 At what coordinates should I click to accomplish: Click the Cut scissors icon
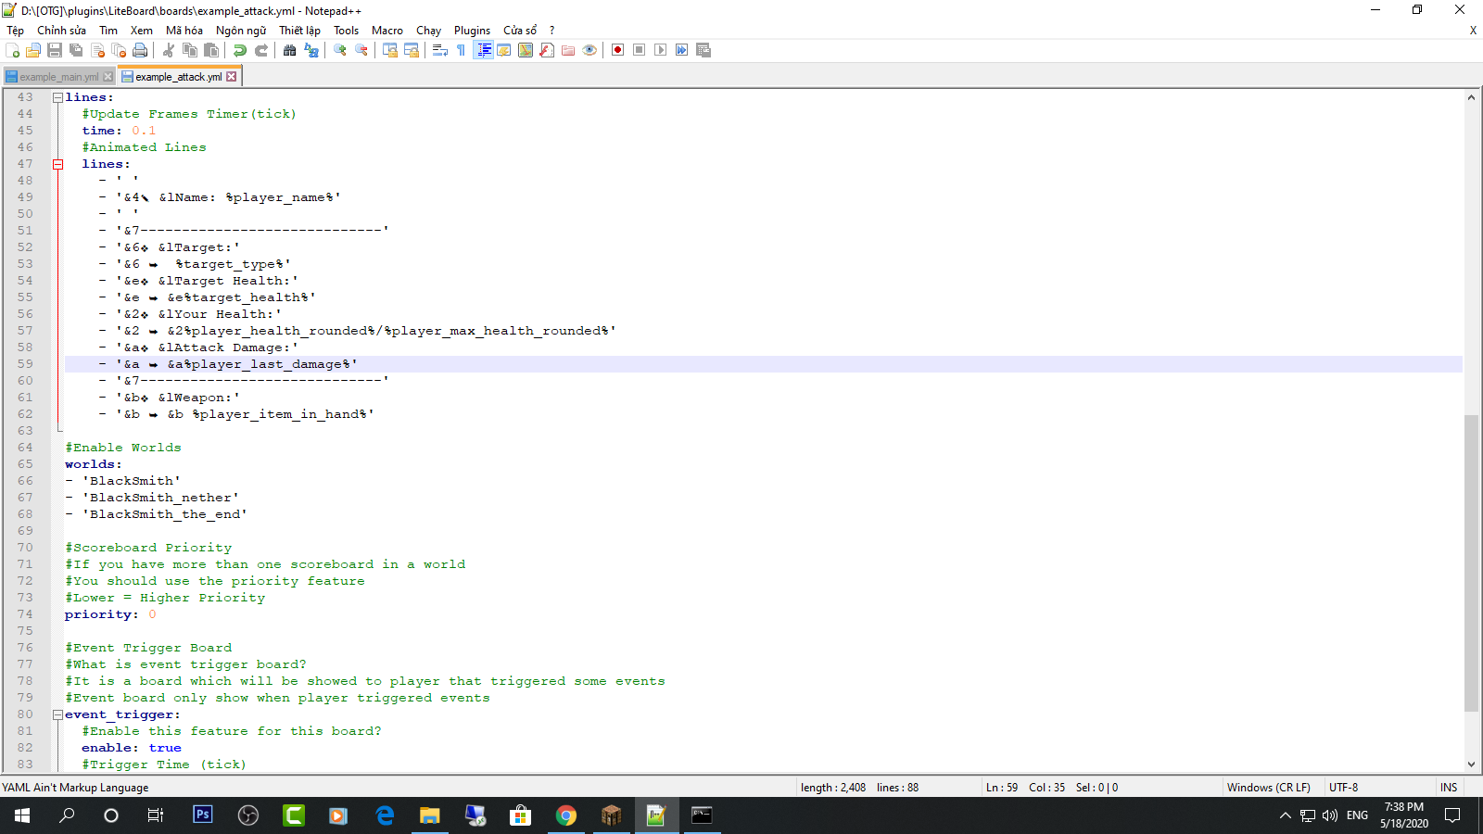point(169,50)
